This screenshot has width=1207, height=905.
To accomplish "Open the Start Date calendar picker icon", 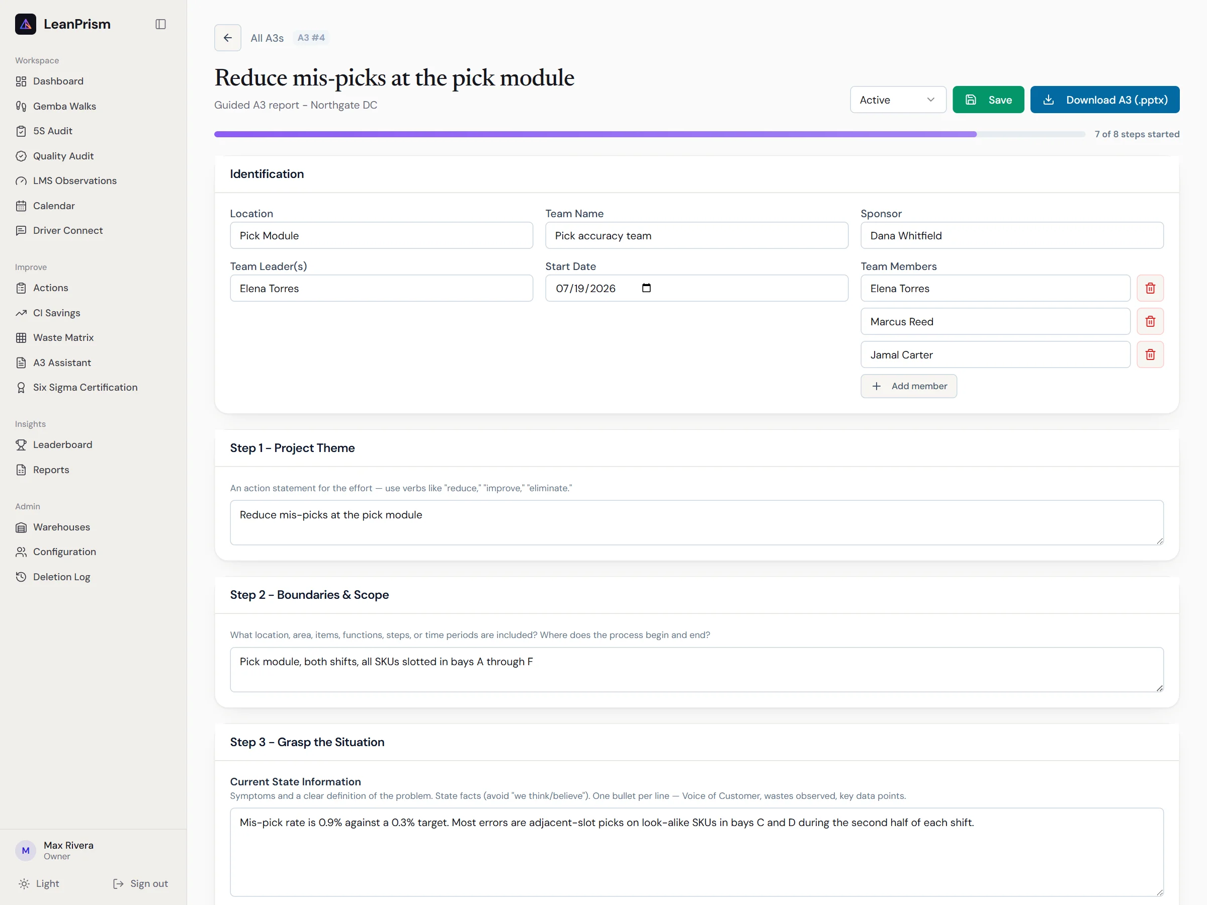I will tap(647, 288).
